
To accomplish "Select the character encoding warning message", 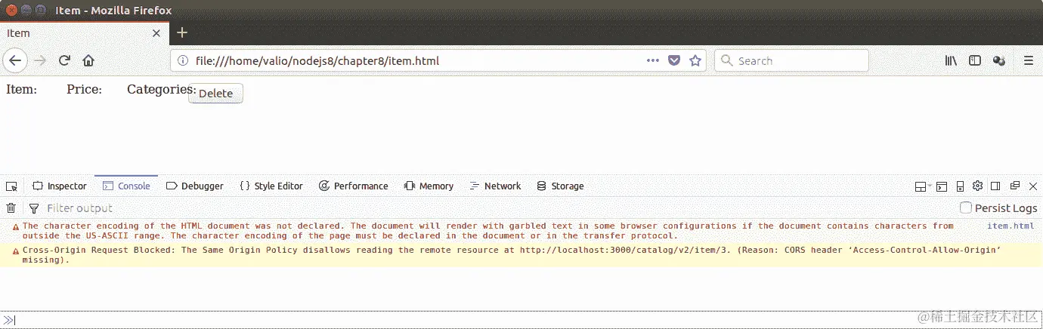I will (x=488, y=230).
